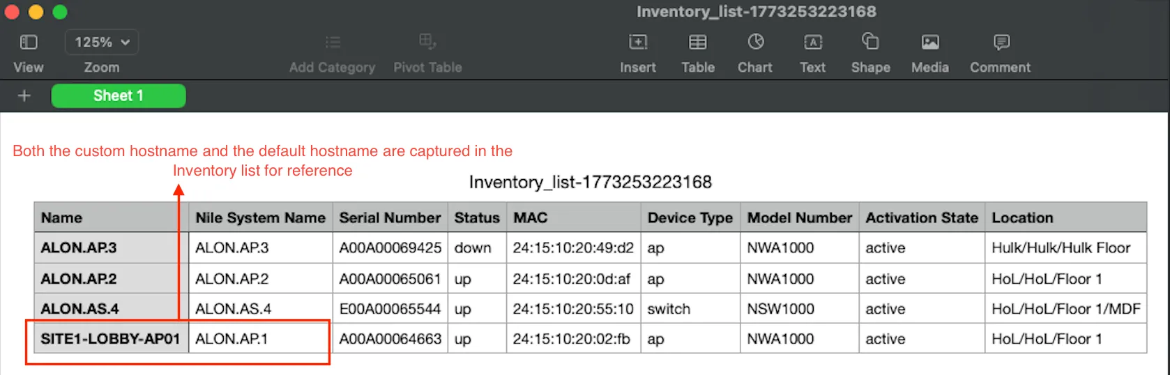Select the Hulk/Hulk/Hulk Floor location cell
This screenshot has height=375, width=1170.
(x=1066, y=247)
